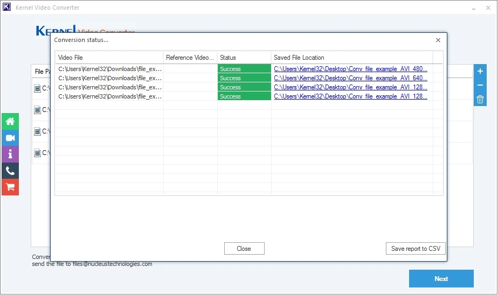498x295 pixels.
Task: Click the third video file icon in background list
Action: point(38,131)
